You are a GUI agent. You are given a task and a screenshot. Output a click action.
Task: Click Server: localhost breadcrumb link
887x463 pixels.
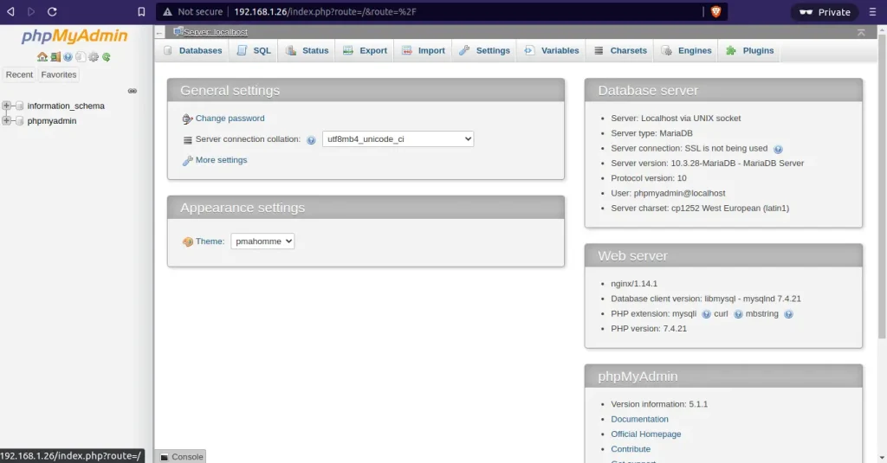(215, 32)
